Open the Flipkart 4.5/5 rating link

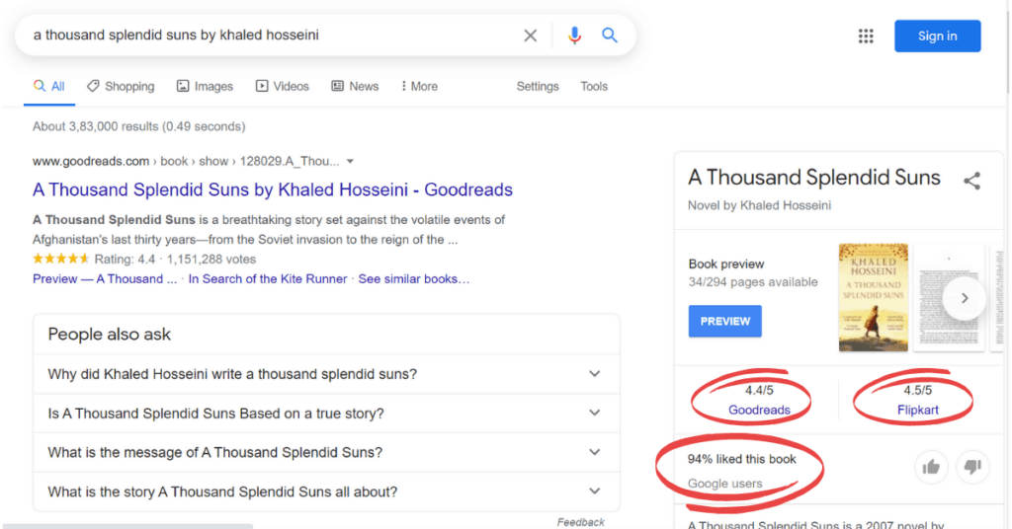918,410
